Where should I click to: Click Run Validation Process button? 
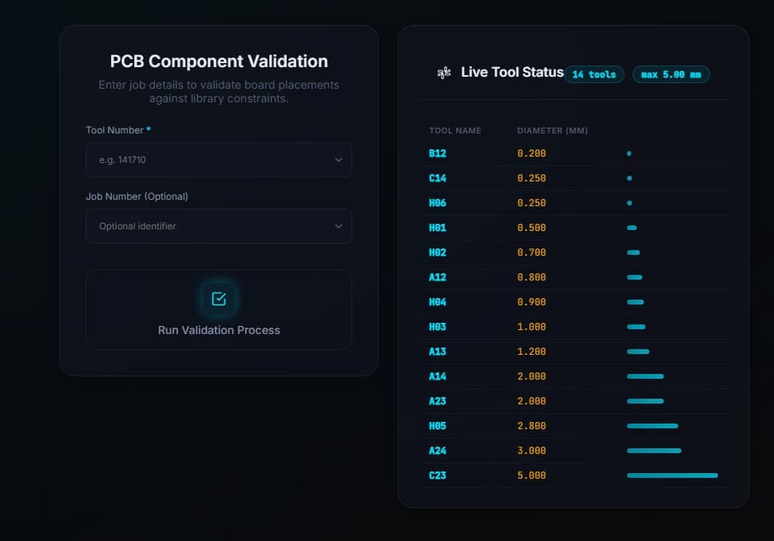[x=219, y=310]
